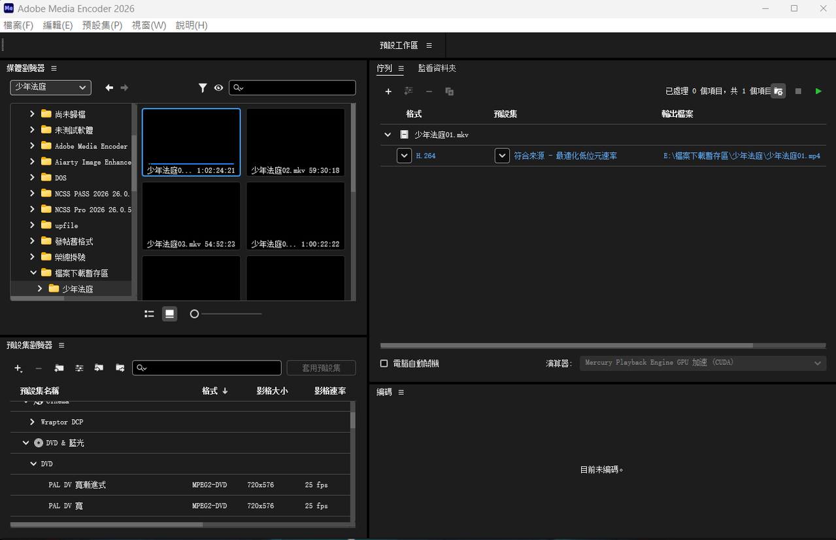
Task: Switch to the 監看資料夾 tab
Action: [437, 68]
